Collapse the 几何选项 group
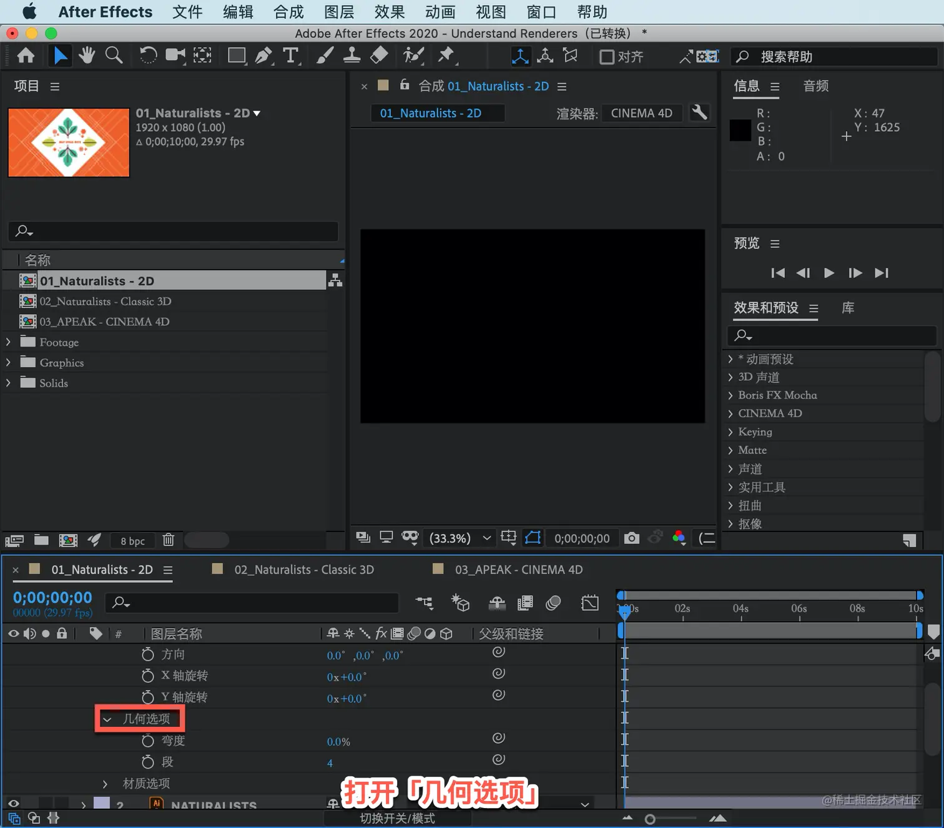Image resolution: width=944 pixels, height=828 pixels. coord(107,719)
